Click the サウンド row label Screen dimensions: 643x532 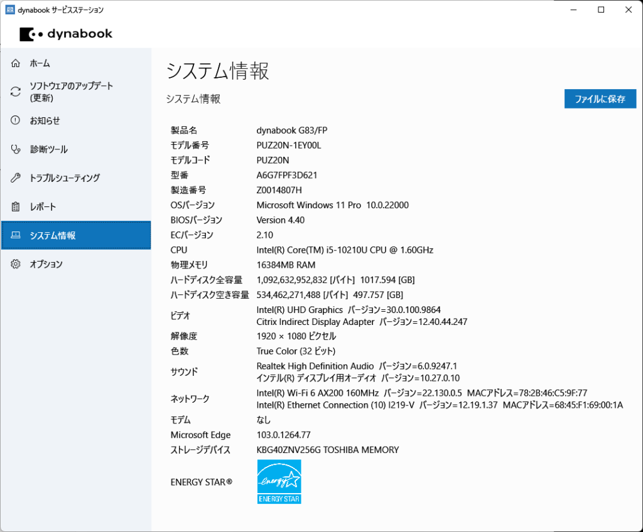[184, 372]
